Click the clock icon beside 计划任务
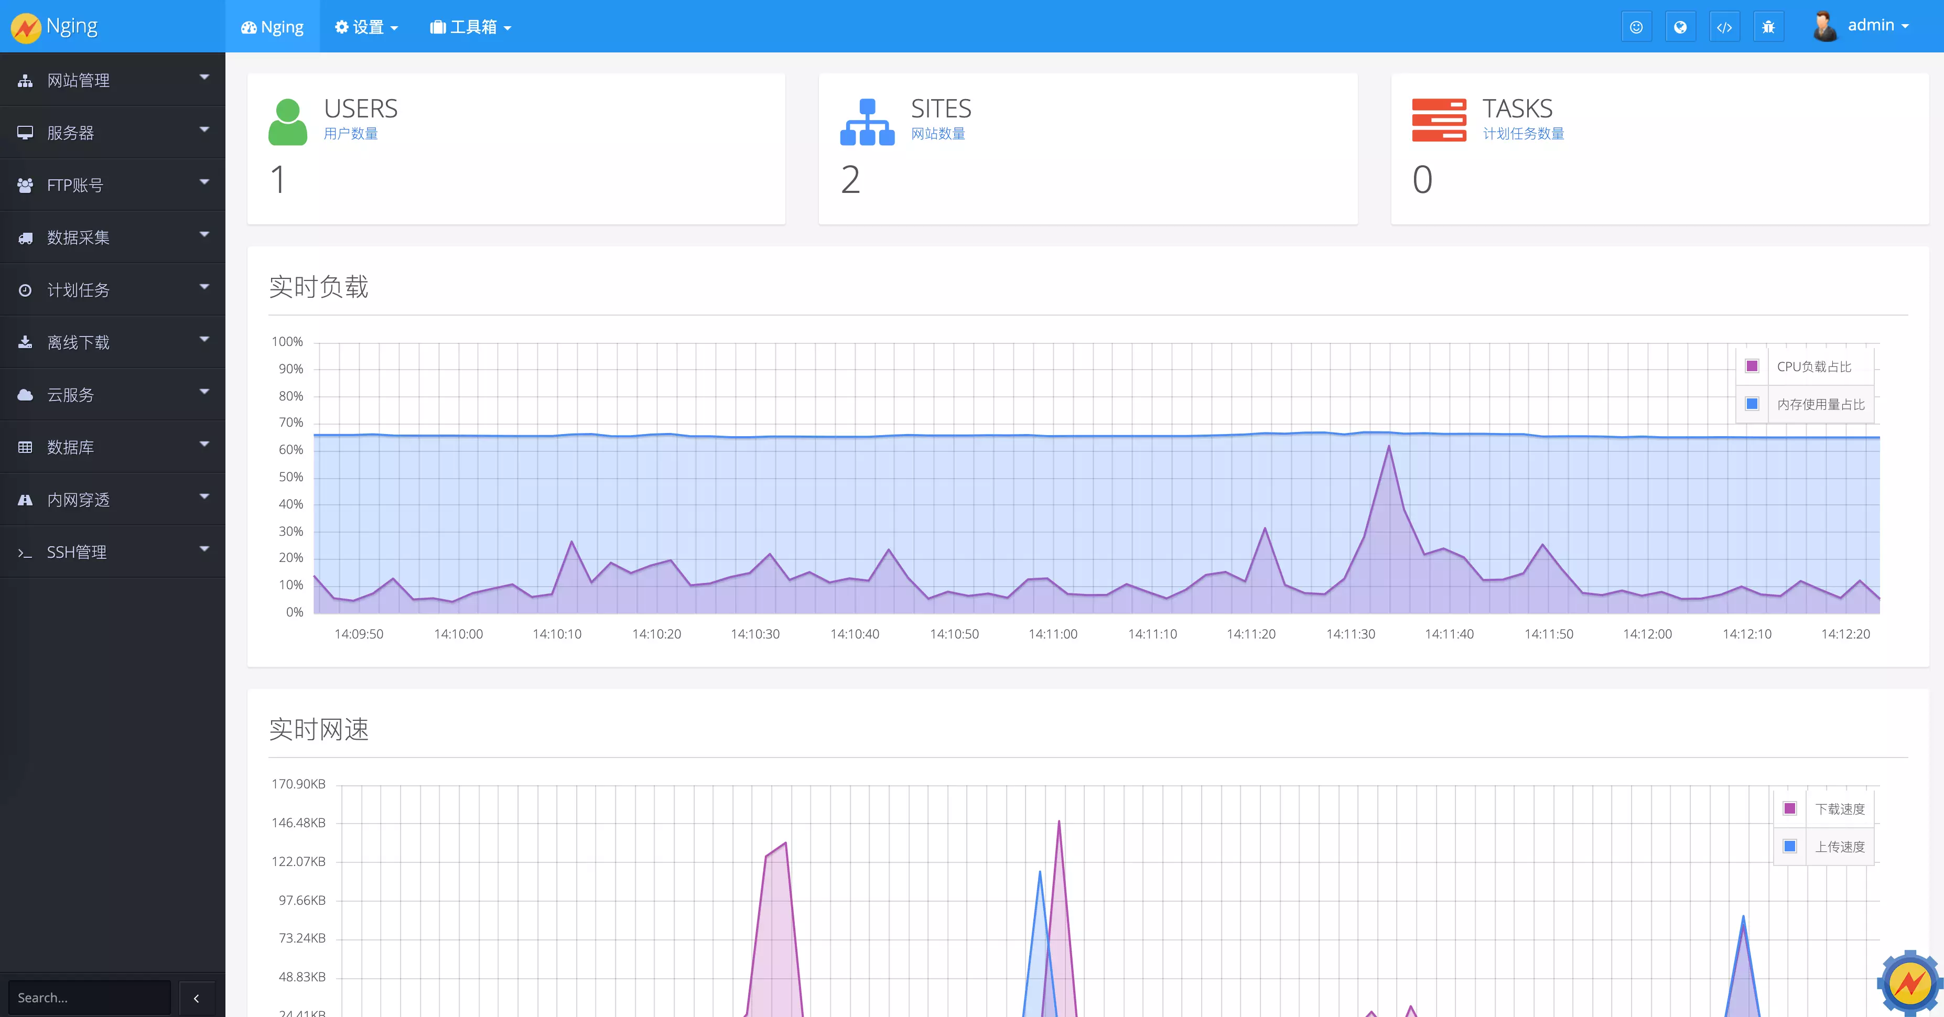Screen dimensions: 1944x1017 [25, 290]
